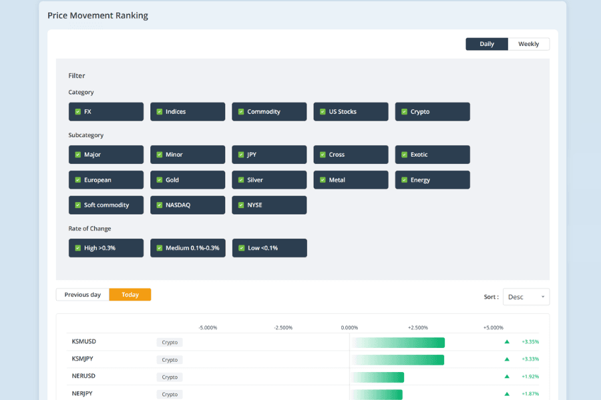Click the up arrow icon beside +1.92%

tap(507, 377)
